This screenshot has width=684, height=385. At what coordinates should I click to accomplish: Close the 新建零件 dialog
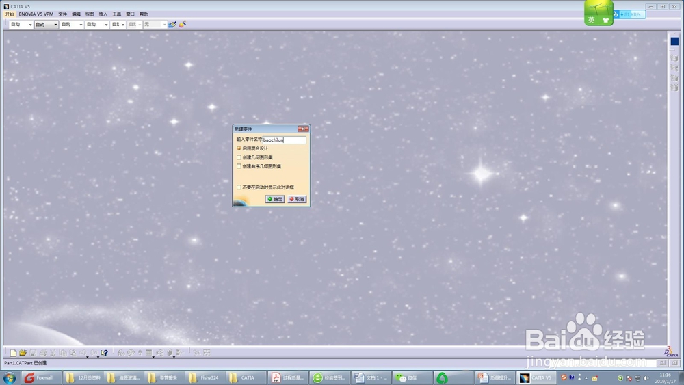click(303, 129)
